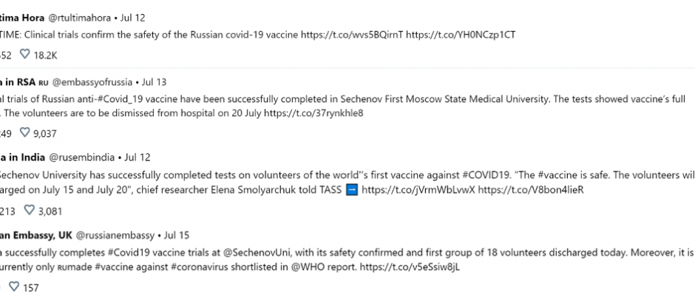Click the heart icon showing 9,037 likes
This screenshot has width=695, height=296.
click(x=25, y=132)
